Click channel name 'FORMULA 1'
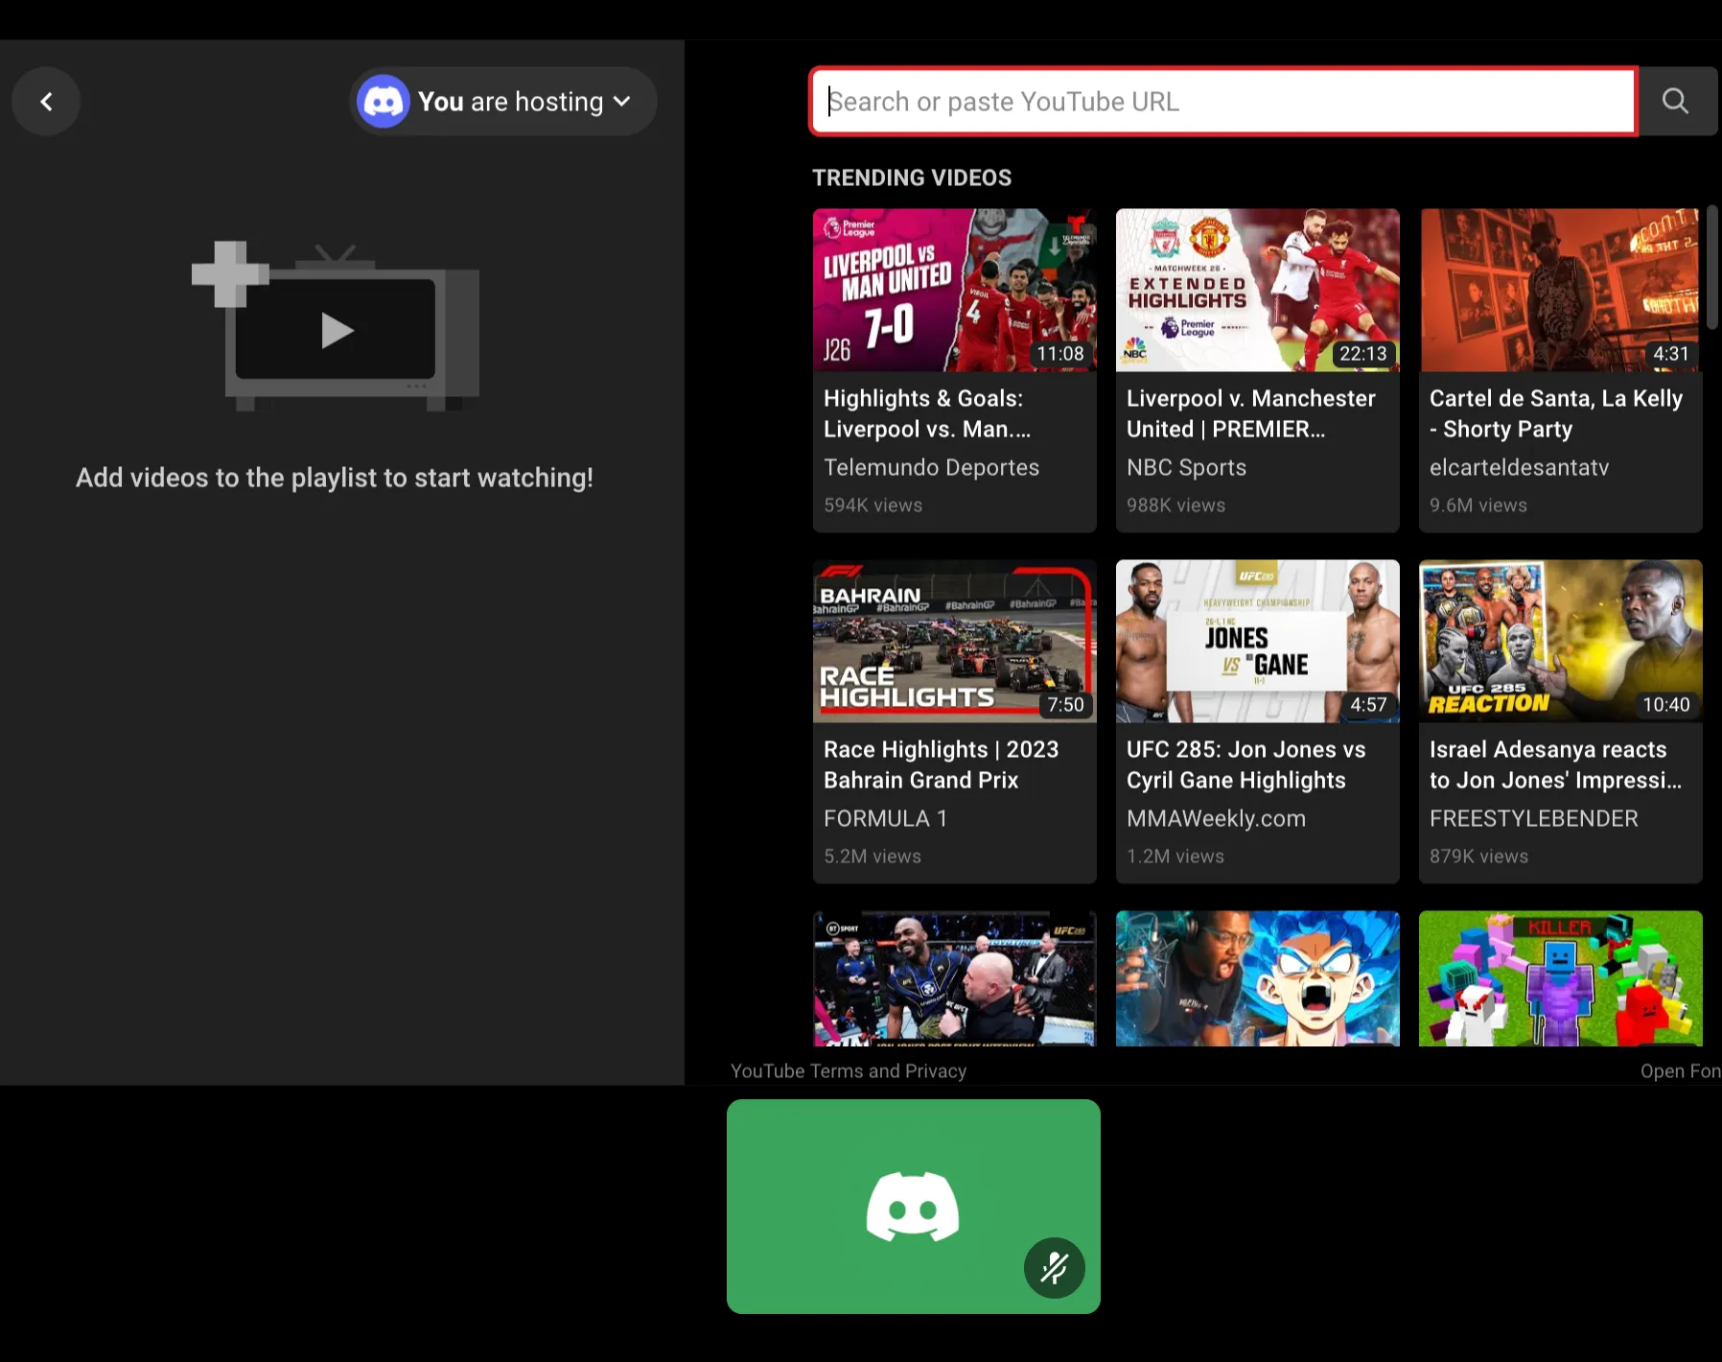 (886, 818)
